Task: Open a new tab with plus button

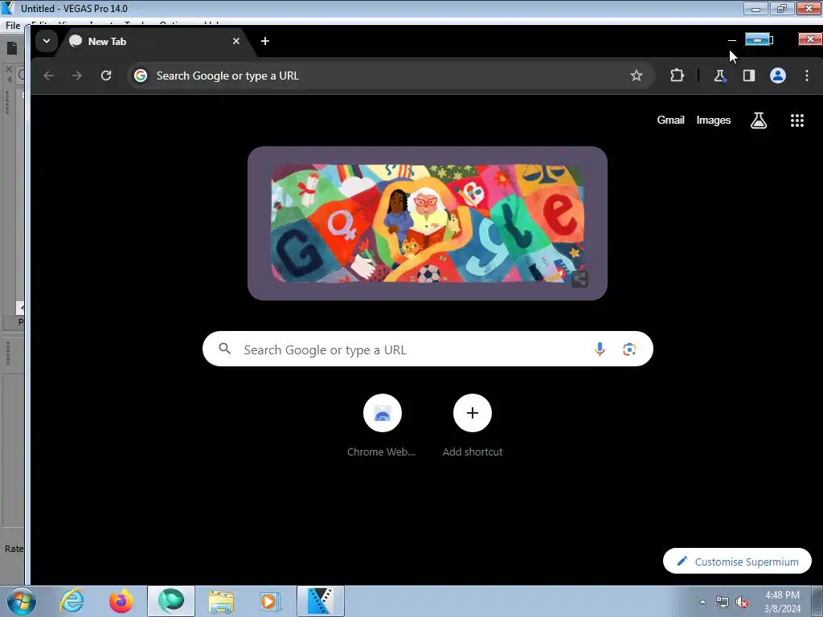Action: click(265, 41)
